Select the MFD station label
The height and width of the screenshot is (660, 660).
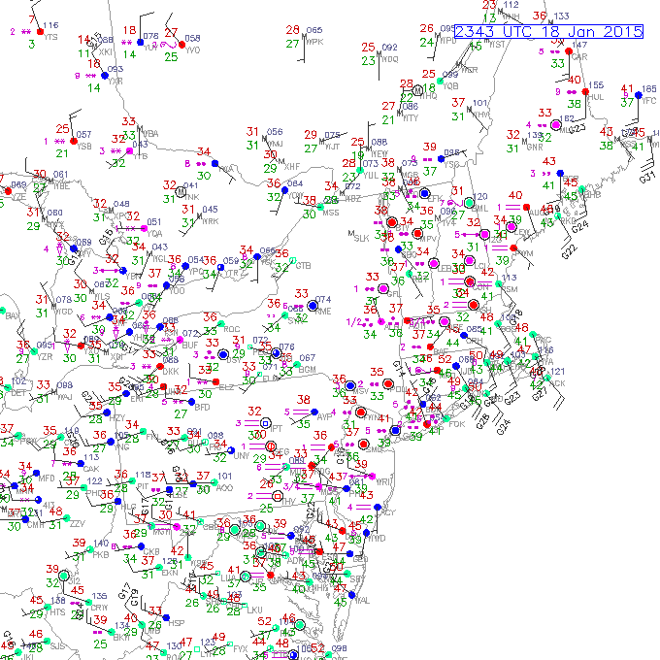[47, 478]
